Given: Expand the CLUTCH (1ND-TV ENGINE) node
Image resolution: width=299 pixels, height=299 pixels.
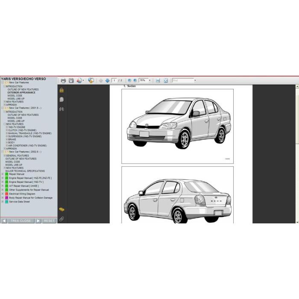Looking at the screenshot, I should (7, 130).
